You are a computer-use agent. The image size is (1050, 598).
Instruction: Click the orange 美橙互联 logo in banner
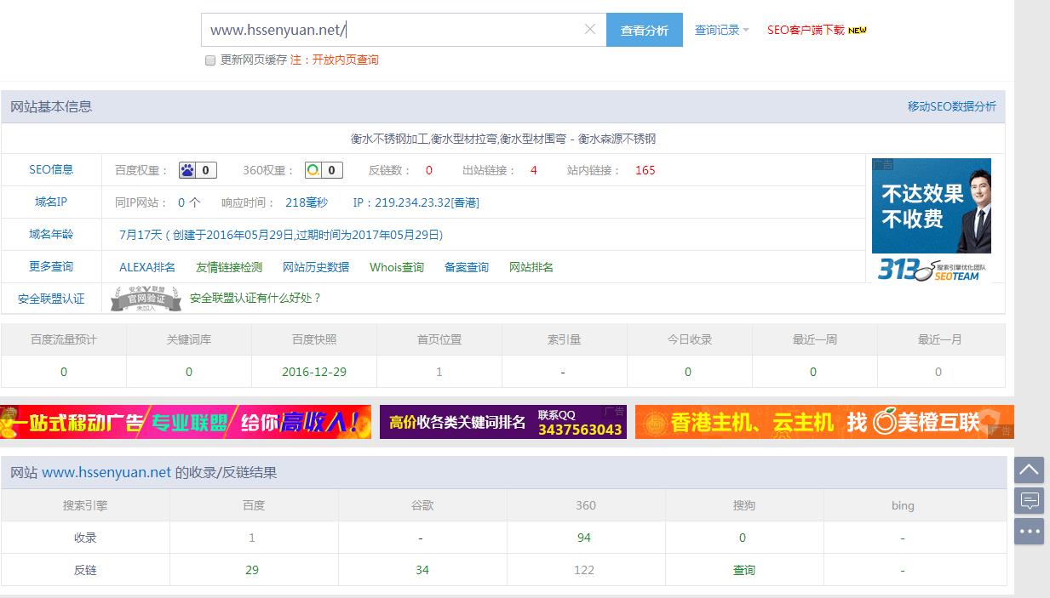(x=886, y=419)
